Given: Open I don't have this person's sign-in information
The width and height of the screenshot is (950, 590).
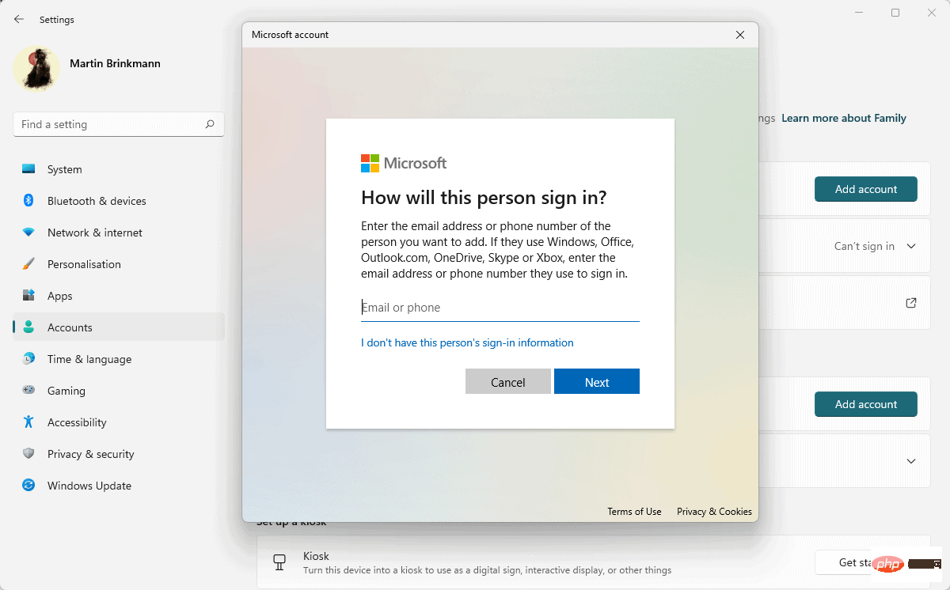Looking at the screenshot, I should (x=467, y=342).
